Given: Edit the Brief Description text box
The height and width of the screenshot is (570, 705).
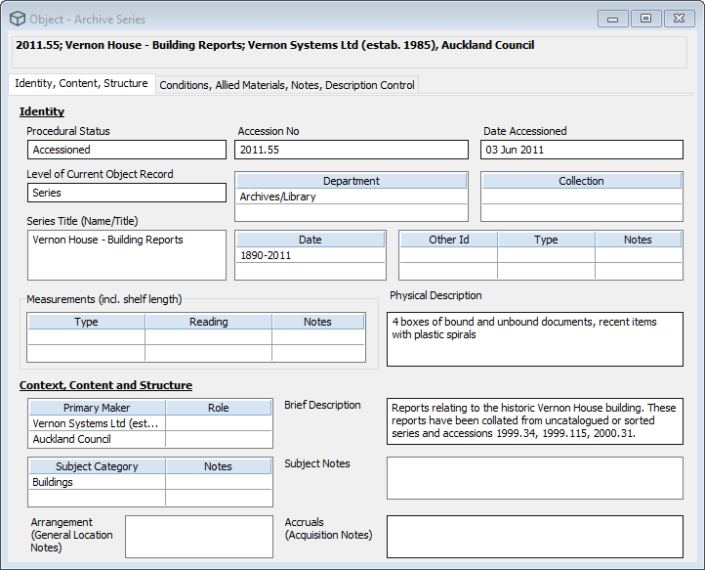Looking at the screenshot, I should click(535, 421).
